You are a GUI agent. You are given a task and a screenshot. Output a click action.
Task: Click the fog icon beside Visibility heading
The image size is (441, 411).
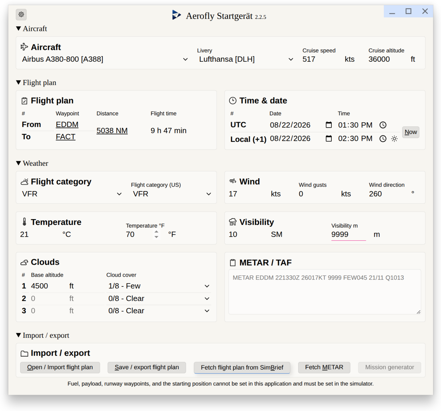point(233,222)
